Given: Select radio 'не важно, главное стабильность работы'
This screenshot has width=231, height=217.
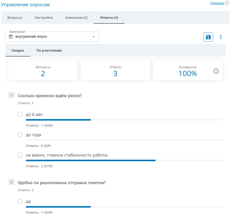Looking at the screenshot, I should [20, 155].
